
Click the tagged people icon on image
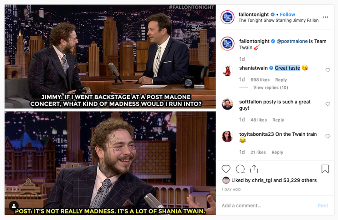point(14,206)
